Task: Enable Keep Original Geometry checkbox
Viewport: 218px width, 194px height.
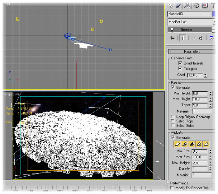Action: (173, 117)
